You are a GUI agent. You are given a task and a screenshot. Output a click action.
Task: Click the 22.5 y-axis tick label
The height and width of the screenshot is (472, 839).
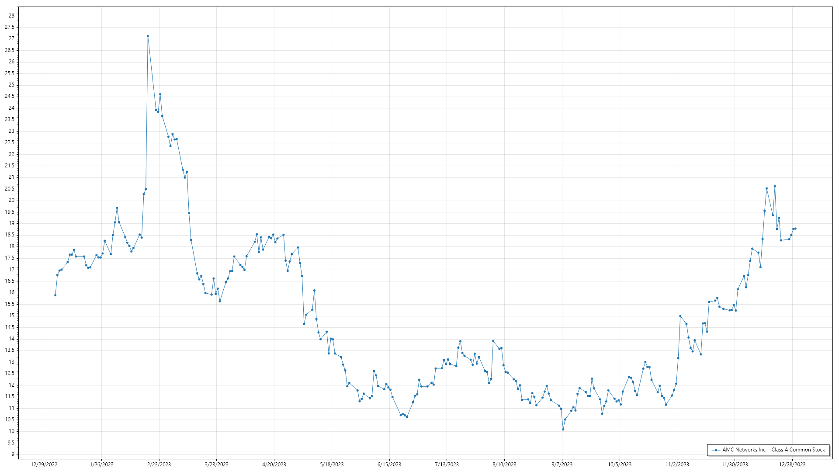(10, 142)
